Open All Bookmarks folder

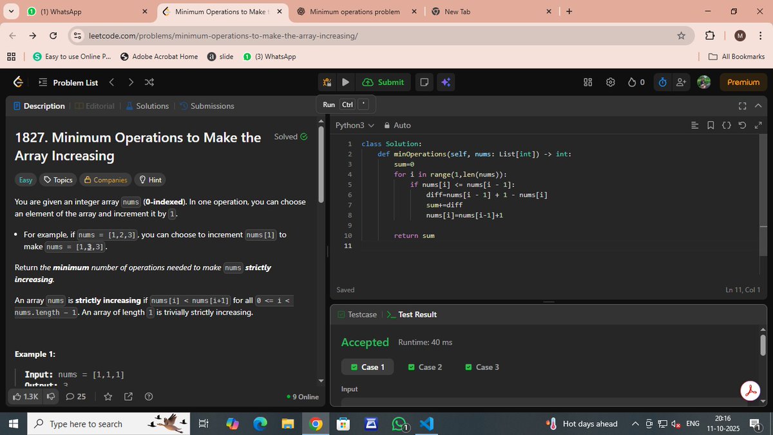[736, 56]
